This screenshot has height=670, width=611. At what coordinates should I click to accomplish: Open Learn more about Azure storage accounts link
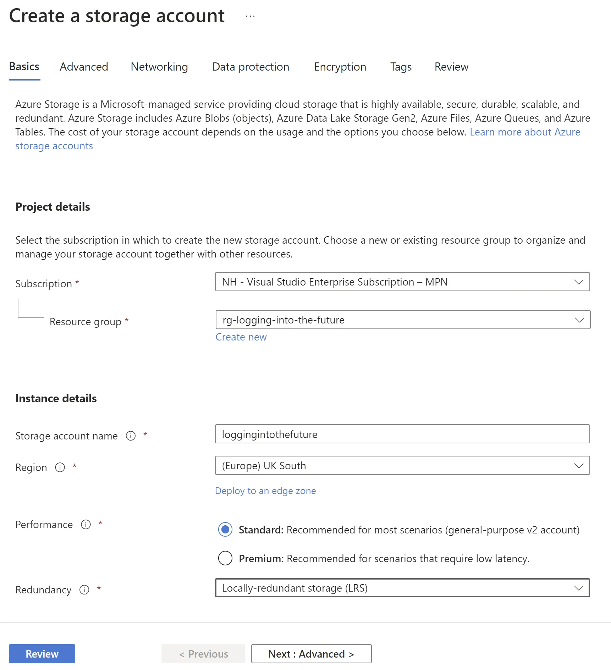(x=525, y=132)
